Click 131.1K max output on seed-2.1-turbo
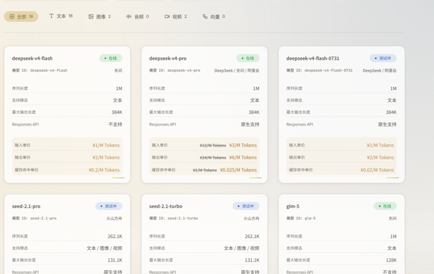 252,260
